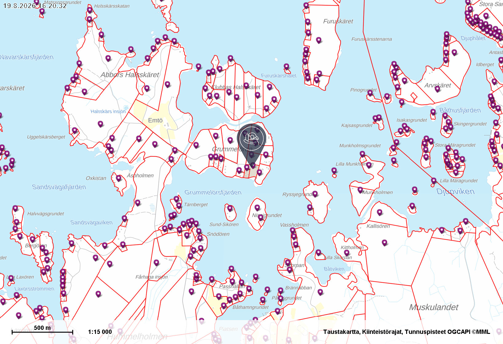This screenshot has width=503, height=344.
Task: Select the Muskulandet label
Action: 434,307
